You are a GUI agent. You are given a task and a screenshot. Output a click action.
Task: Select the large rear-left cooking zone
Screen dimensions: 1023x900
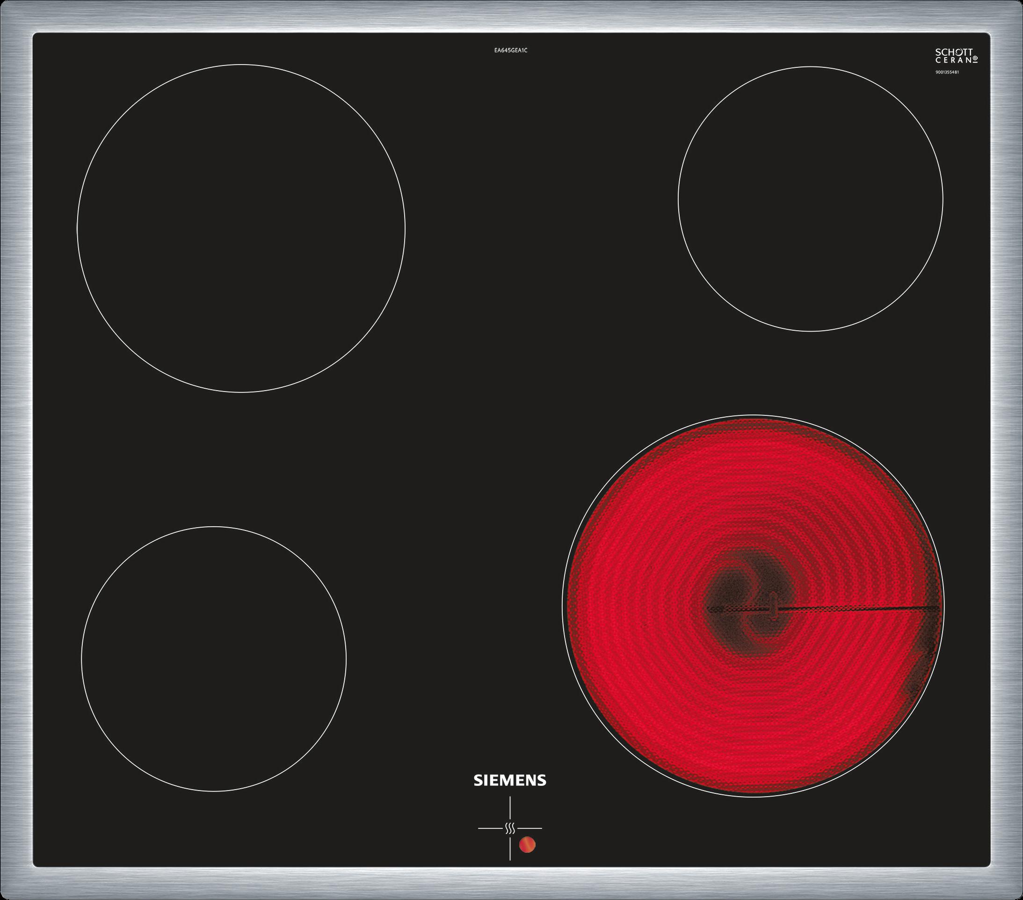point(241,228)
